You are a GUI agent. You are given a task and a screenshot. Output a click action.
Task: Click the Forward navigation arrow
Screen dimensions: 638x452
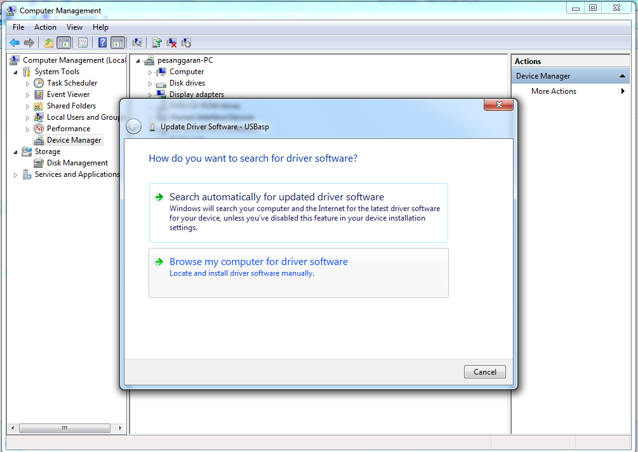tap(29, 42)
